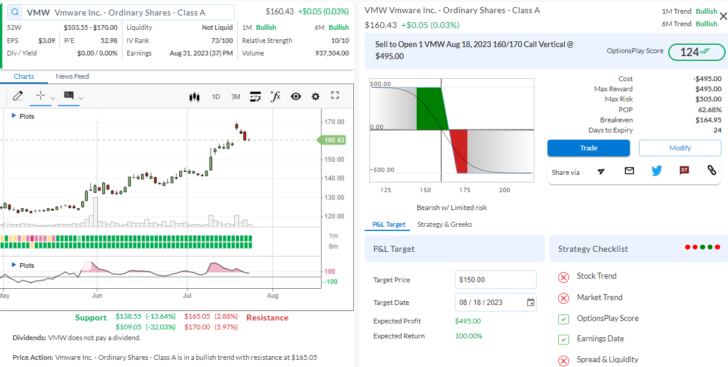The image size is (728, 367).
Task: Click the green 160.43 price label on axis
Action: click(x=332, y=140)
